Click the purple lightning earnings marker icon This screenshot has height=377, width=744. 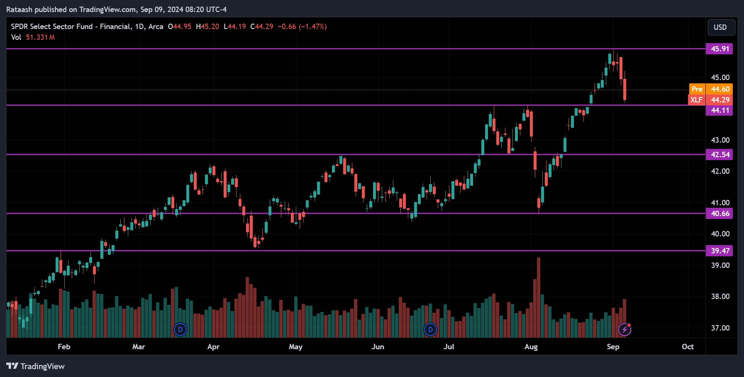click(624, 329)
